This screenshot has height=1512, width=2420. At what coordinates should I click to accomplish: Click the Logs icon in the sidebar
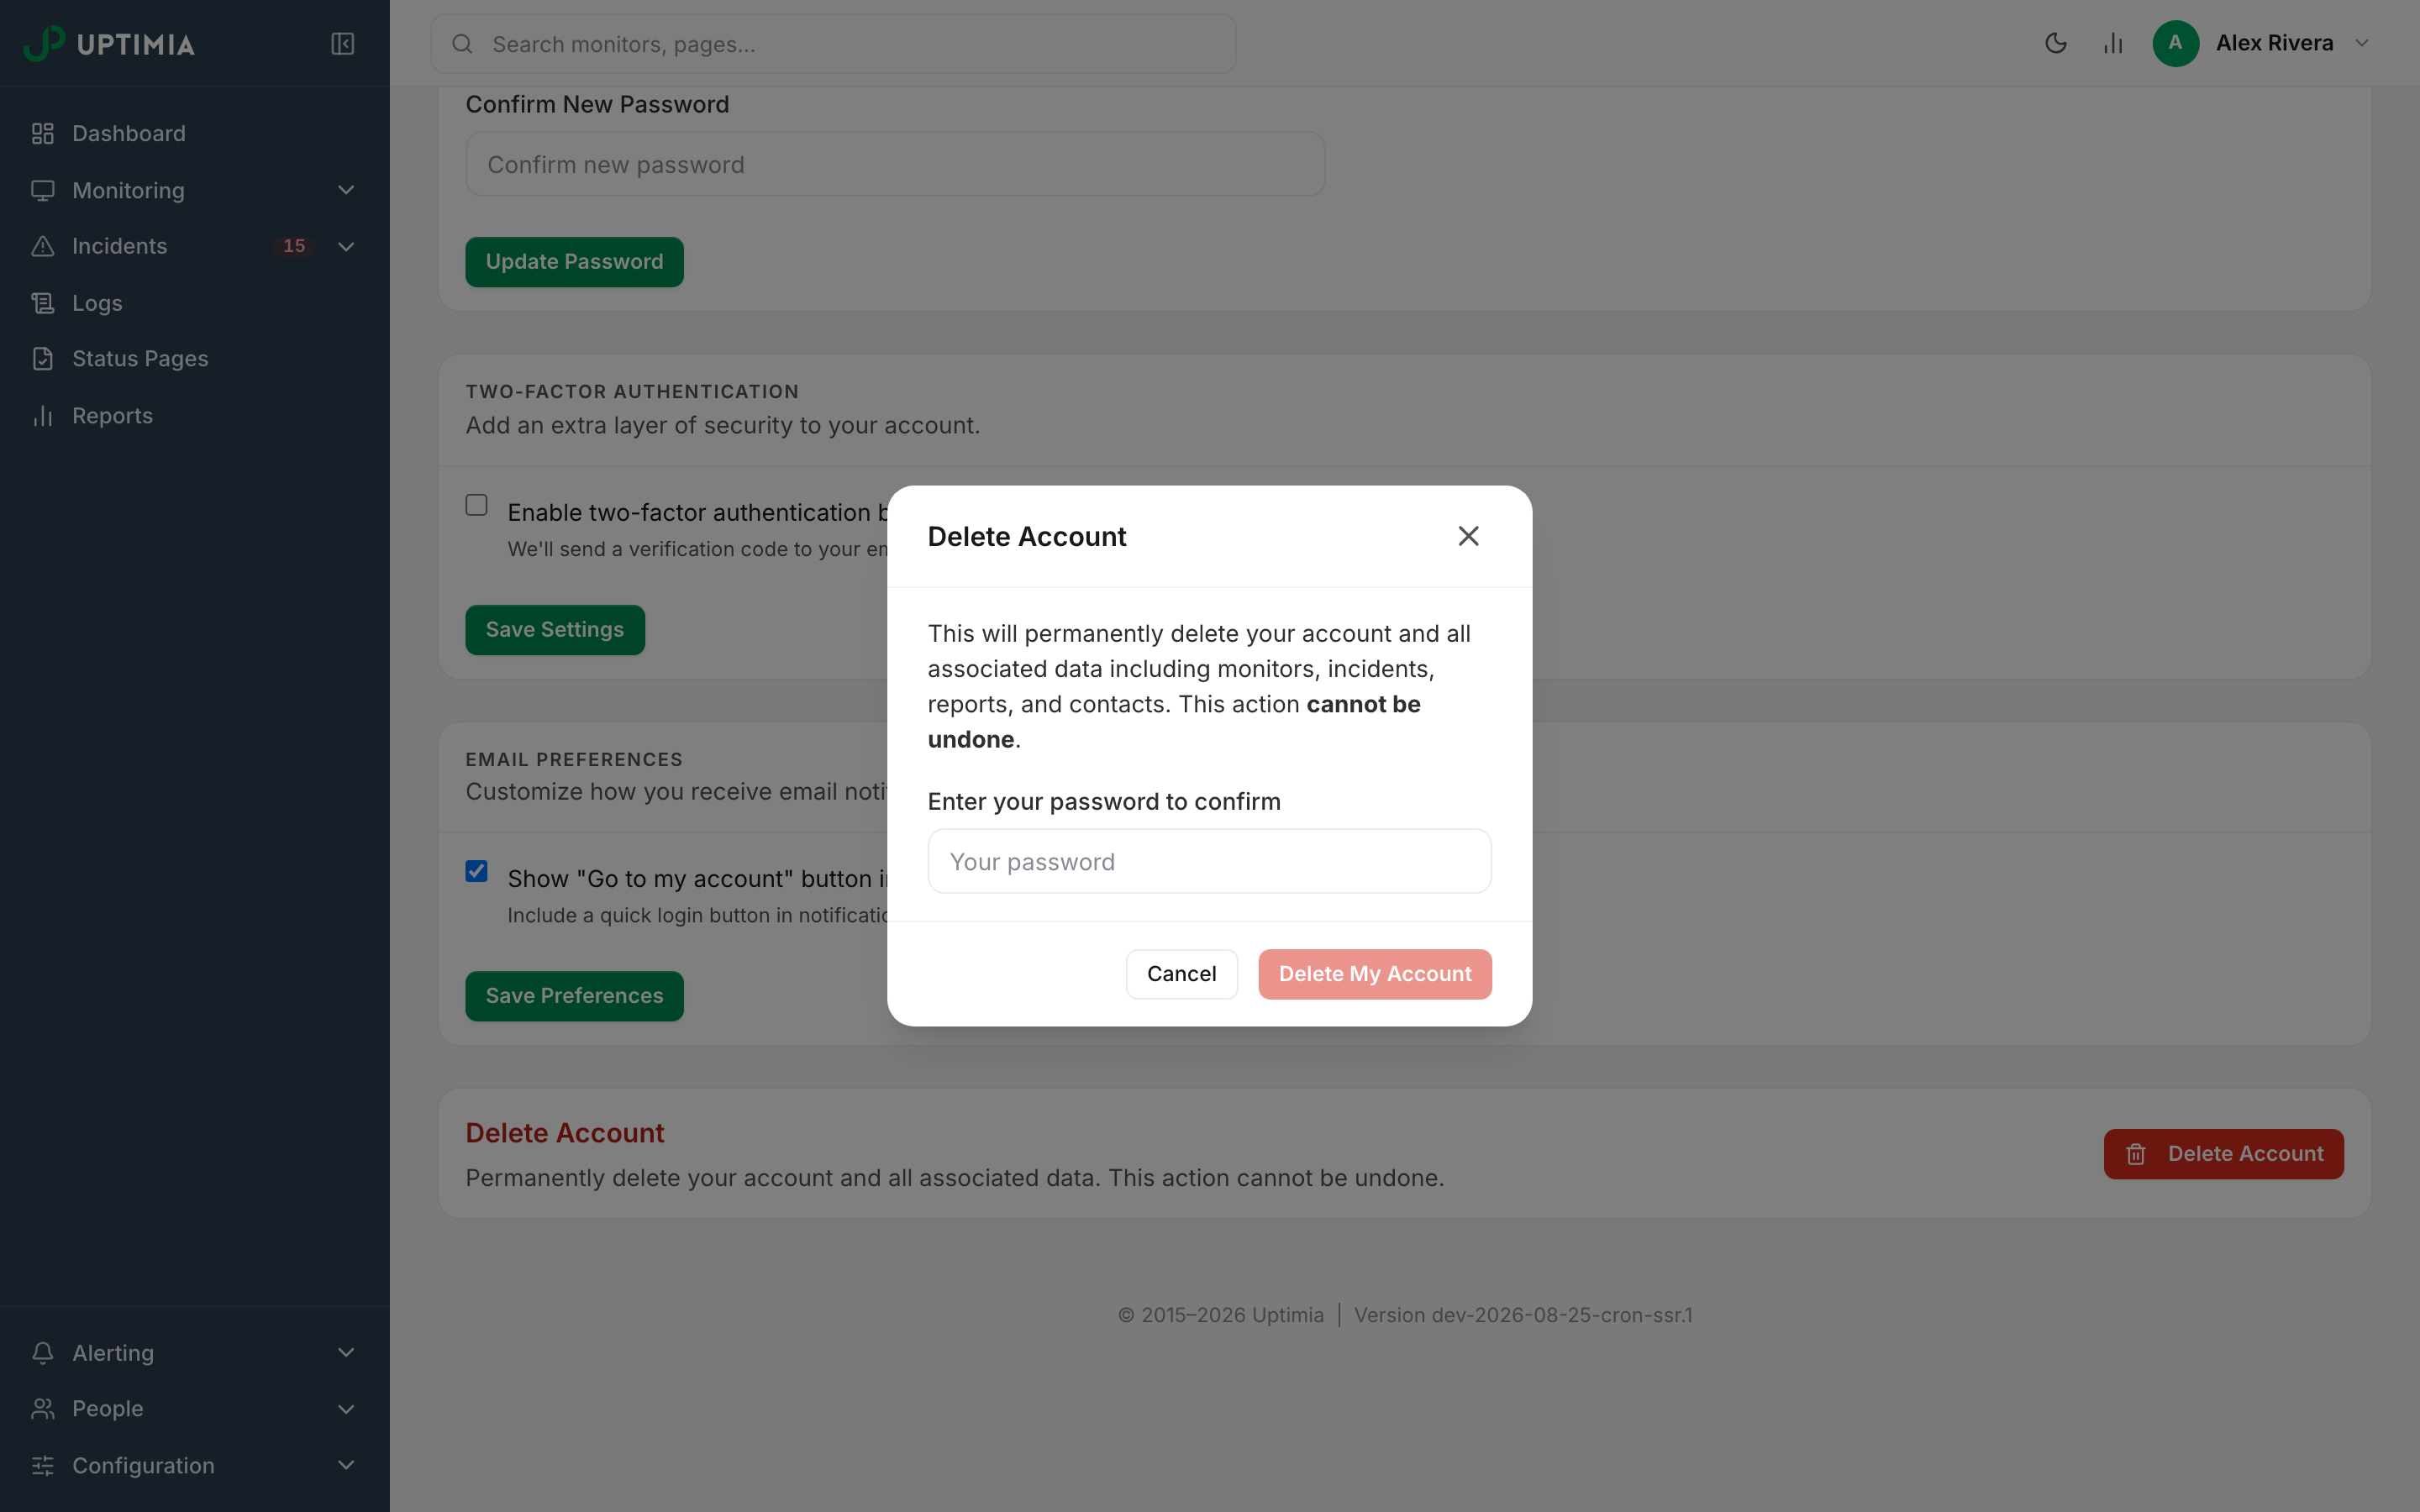(x=42, y=303)
